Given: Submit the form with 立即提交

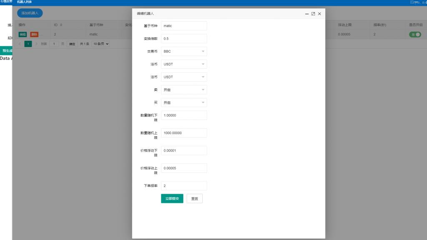Looking at the screenshot, I should [x=172, y=199].
